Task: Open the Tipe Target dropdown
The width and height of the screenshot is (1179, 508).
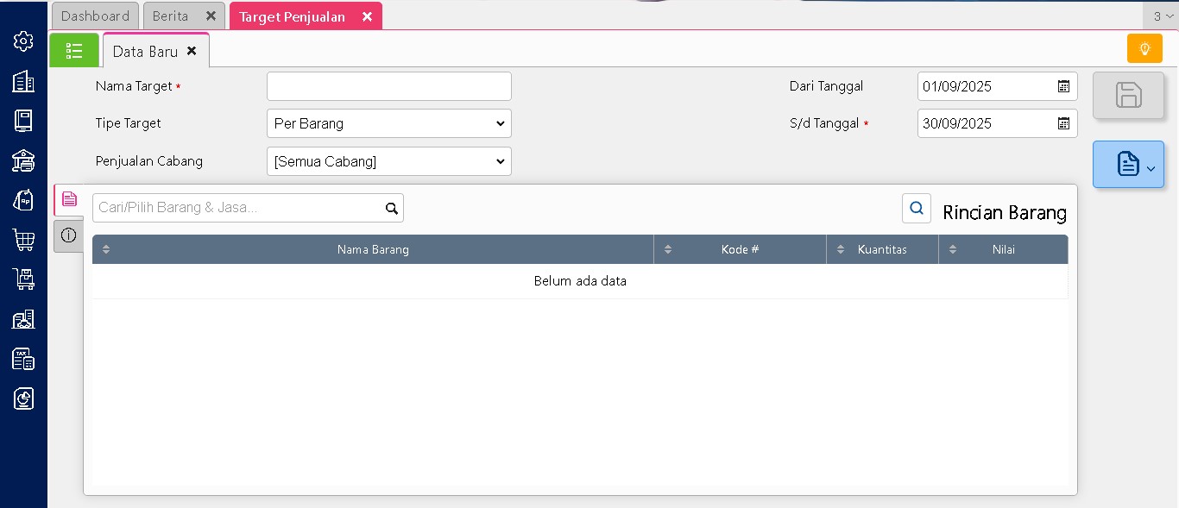Action: pos(388,123)
